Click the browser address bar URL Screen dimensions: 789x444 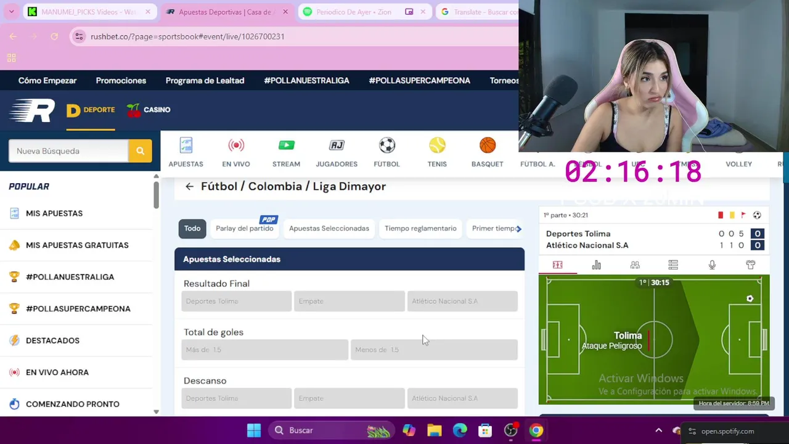[x=187, y=36]
